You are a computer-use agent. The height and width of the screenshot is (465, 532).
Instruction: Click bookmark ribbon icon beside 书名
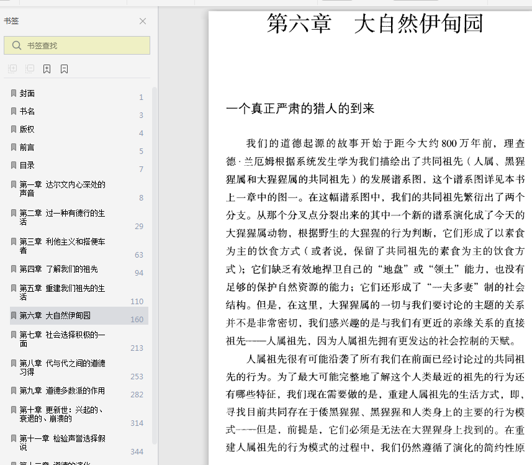pos(14,111)
